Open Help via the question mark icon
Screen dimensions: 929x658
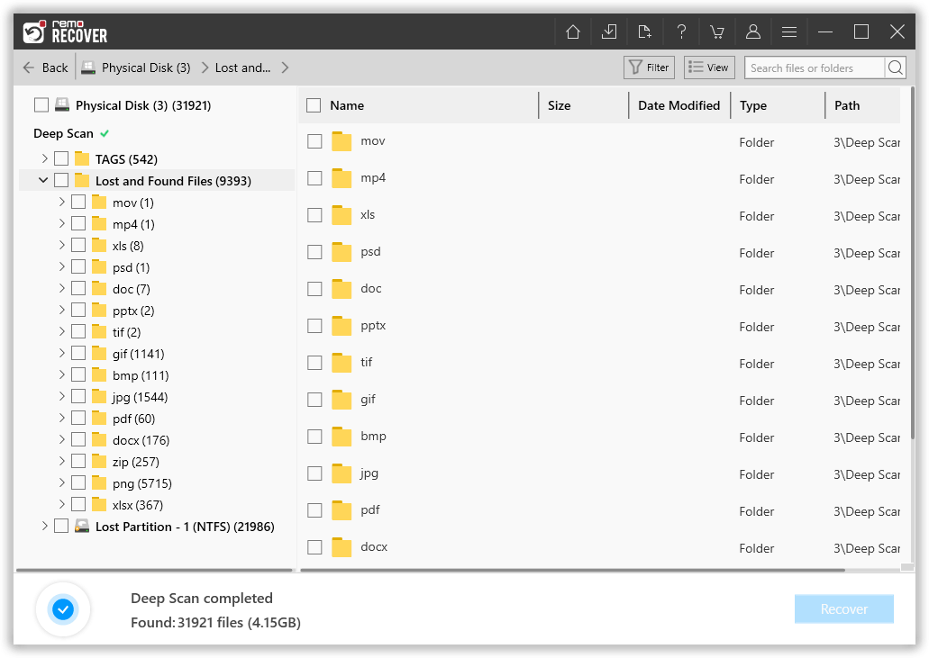[681, 31]
